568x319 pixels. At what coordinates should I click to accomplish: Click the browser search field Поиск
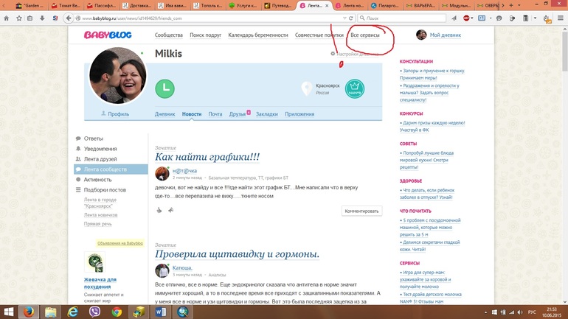[x=404, y=18]
